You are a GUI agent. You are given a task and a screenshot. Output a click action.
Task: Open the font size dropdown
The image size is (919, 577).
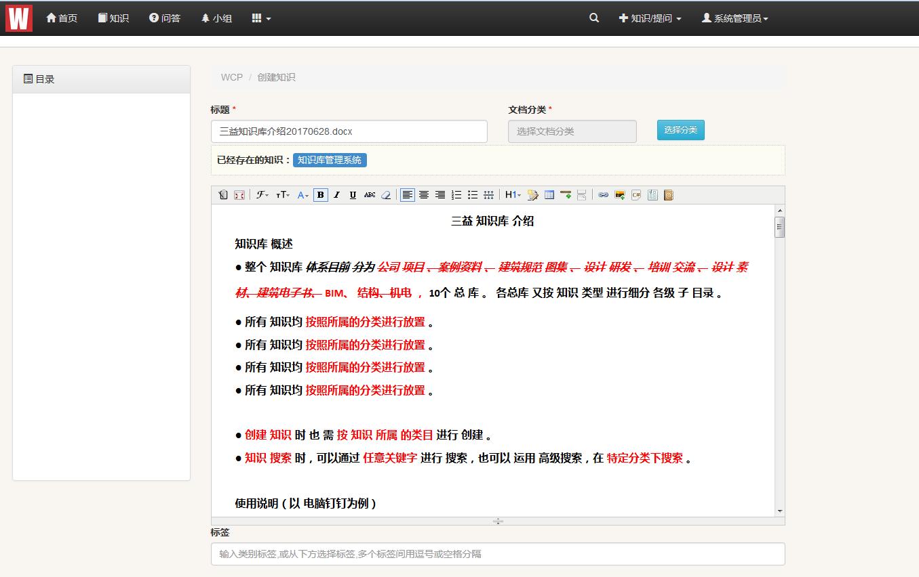point(283,195)
